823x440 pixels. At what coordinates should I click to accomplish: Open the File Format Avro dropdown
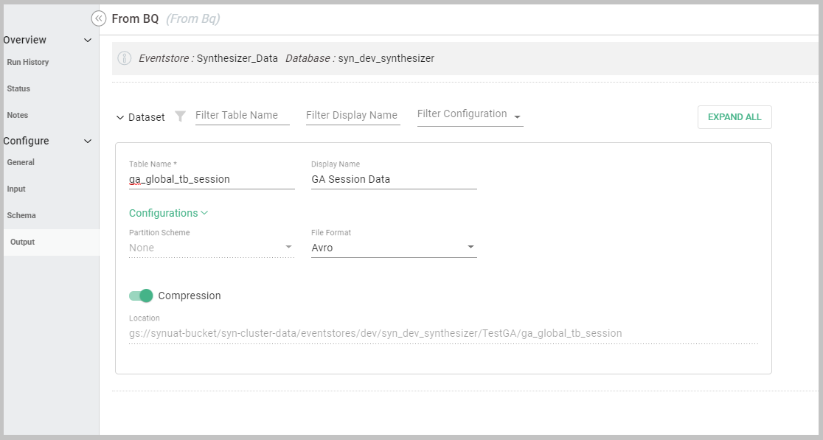click(x=394, y=248)
